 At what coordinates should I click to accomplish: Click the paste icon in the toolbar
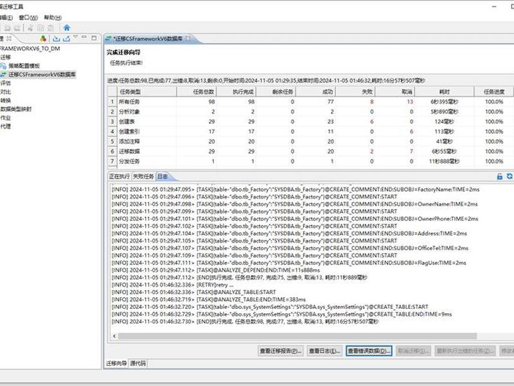(51, 28)
